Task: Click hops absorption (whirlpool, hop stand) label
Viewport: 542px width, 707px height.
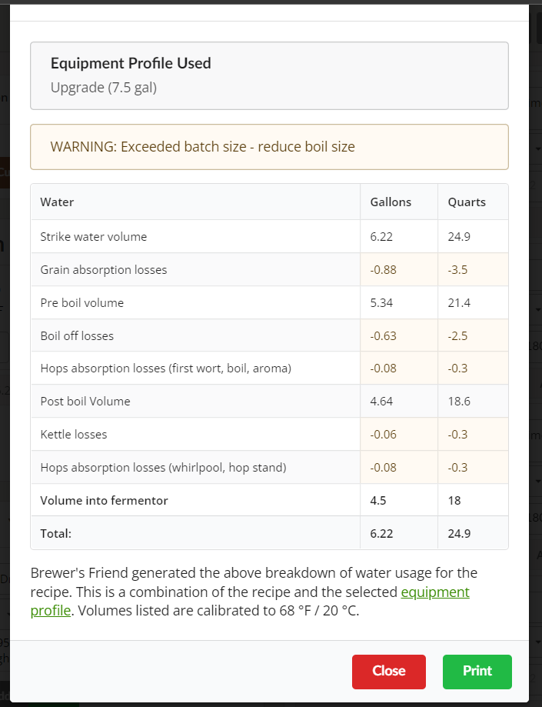Action: (x=163, y=468)
